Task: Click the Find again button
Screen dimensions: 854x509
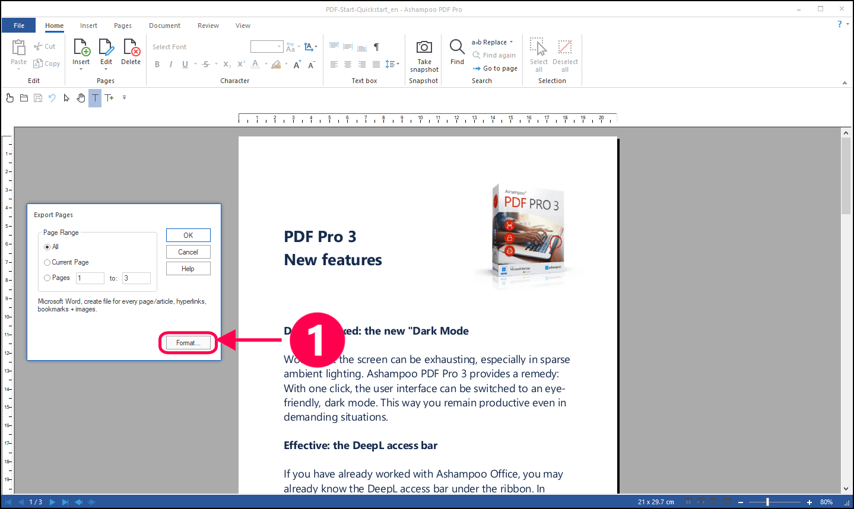Action: click(494, 55)
